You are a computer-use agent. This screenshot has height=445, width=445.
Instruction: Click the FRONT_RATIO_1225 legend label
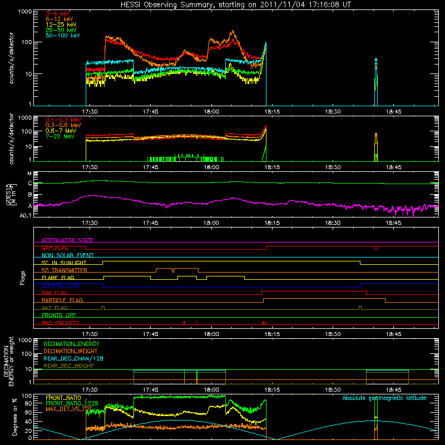(x=72, y=403)
